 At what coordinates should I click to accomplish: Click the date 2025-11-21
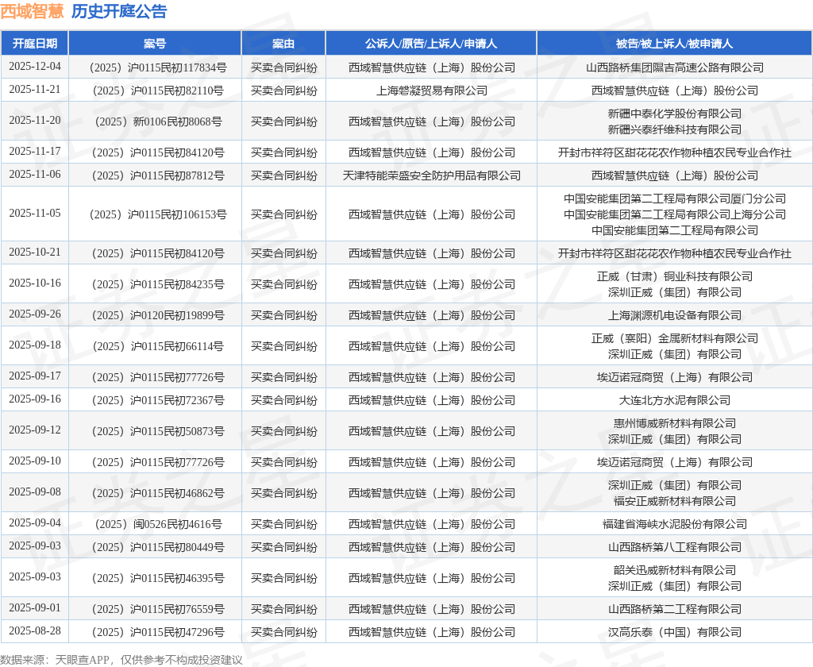(35, 89)
